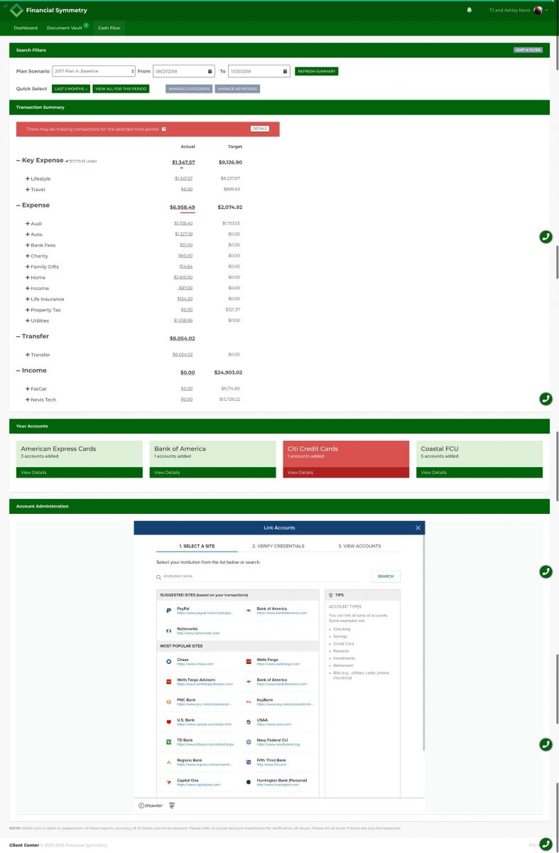This screenshot has width=559, height=853.
Task: Click the help icon in missing transactions alert
Action: (164, 129)
